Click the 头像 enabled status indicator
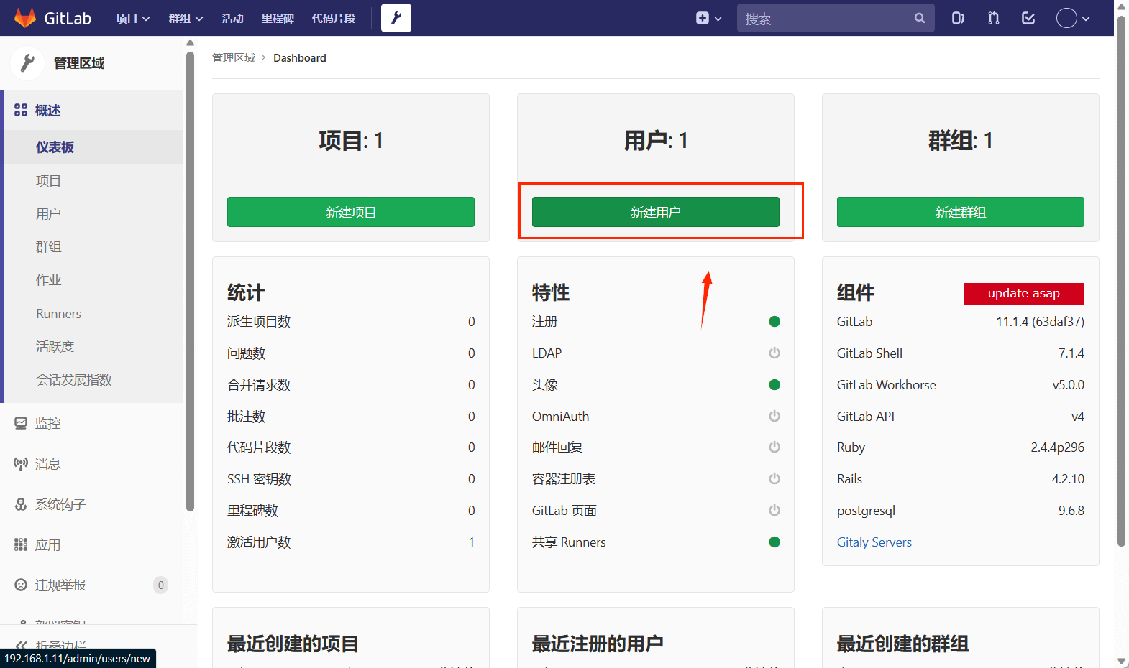This screenshot has width=1129, height=668. [774, 384]
